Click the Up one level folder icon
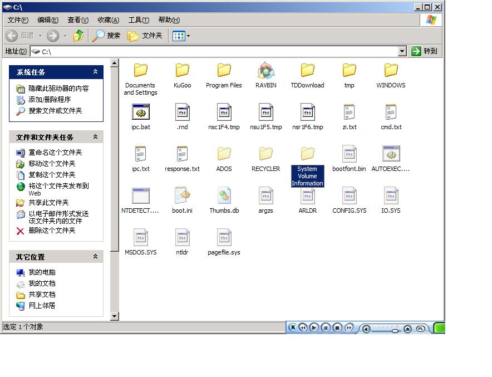 (x=78, y=36)
